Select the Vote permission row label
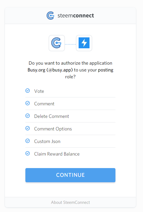 (39, 91)
